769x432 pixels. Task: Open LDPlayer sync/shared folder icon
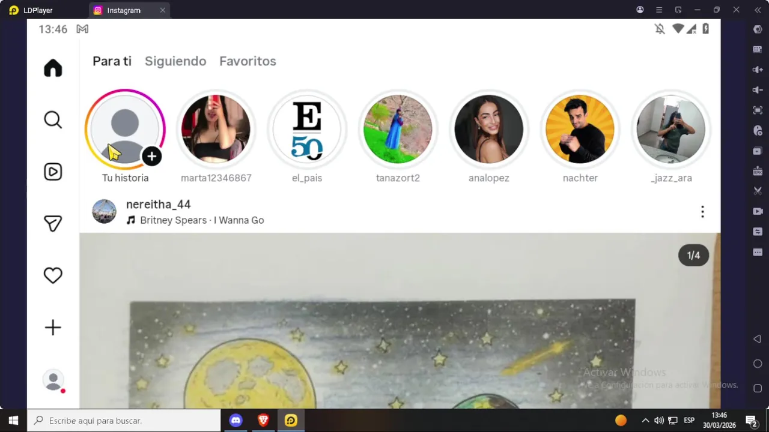point(758,232)
